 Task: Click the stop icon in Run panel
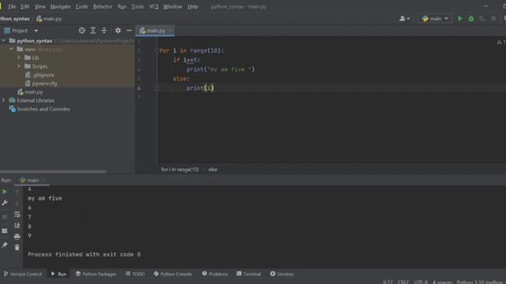[x=5, y=217]
